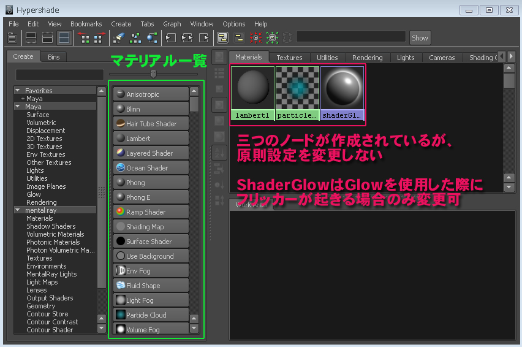Show bottom tabs only layout icon
This screenshot has height=347, width=522.
[47, 37]
